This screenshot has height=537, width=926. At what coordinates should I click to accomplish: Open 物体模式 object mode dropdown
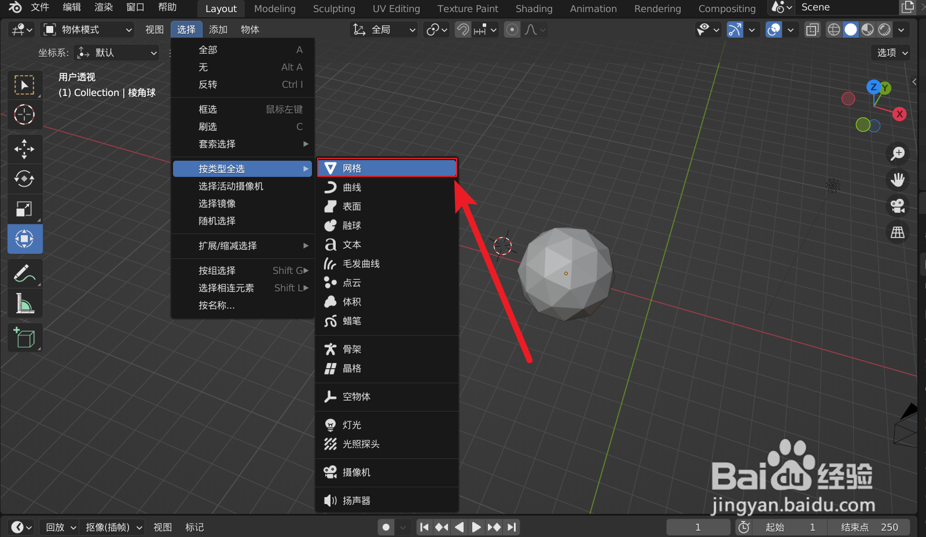click(x=89, y=29)
